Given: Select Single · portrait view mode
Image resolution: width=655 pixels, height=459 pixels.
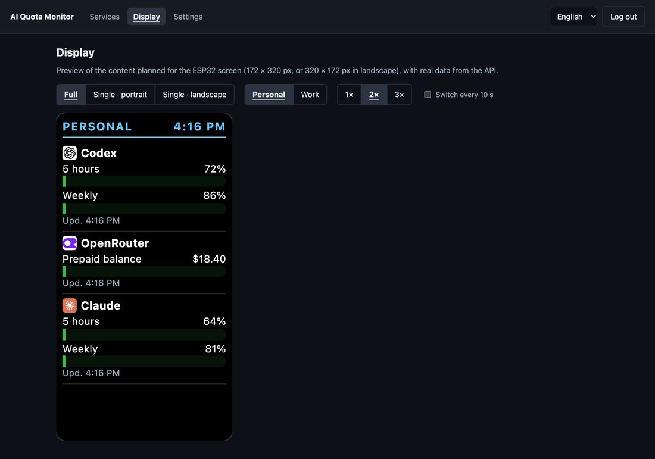Looking at the screenshot, I should tap(120, 95).
